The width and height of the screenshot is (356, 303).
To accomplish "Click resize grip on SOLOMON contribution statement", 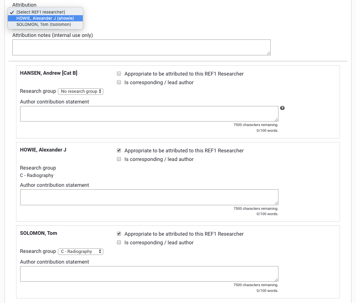I will [276, 279].
